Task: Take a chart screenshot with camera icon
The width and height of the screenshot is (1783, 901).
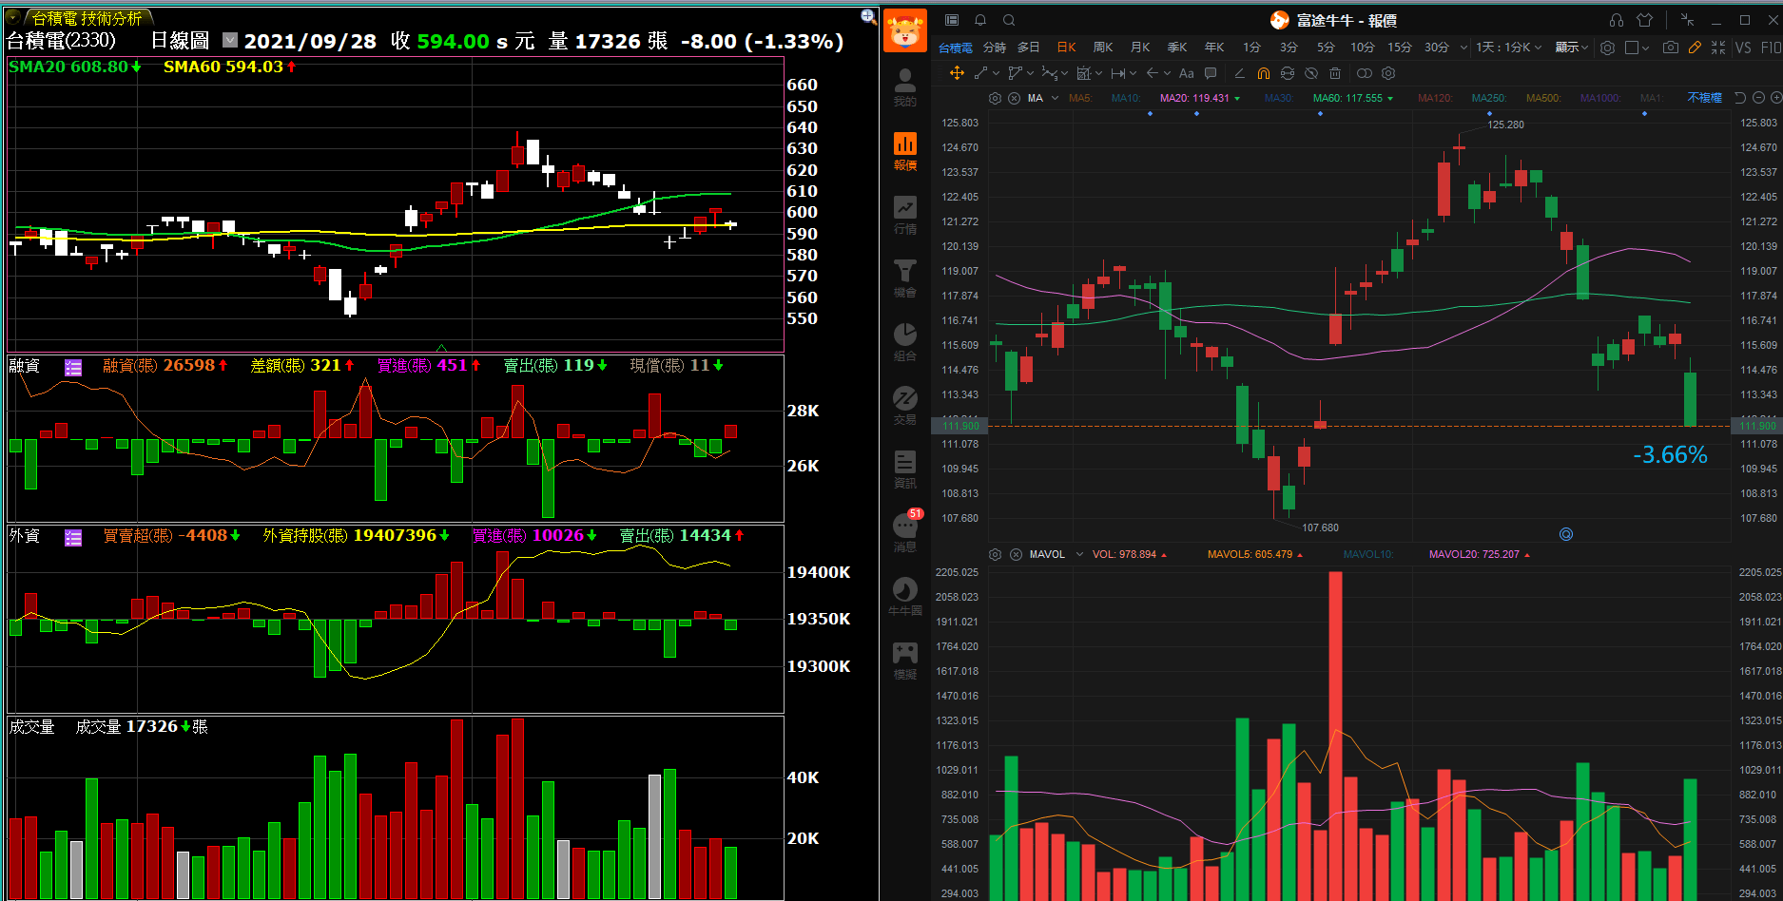Action: [x=1671, y=47]
